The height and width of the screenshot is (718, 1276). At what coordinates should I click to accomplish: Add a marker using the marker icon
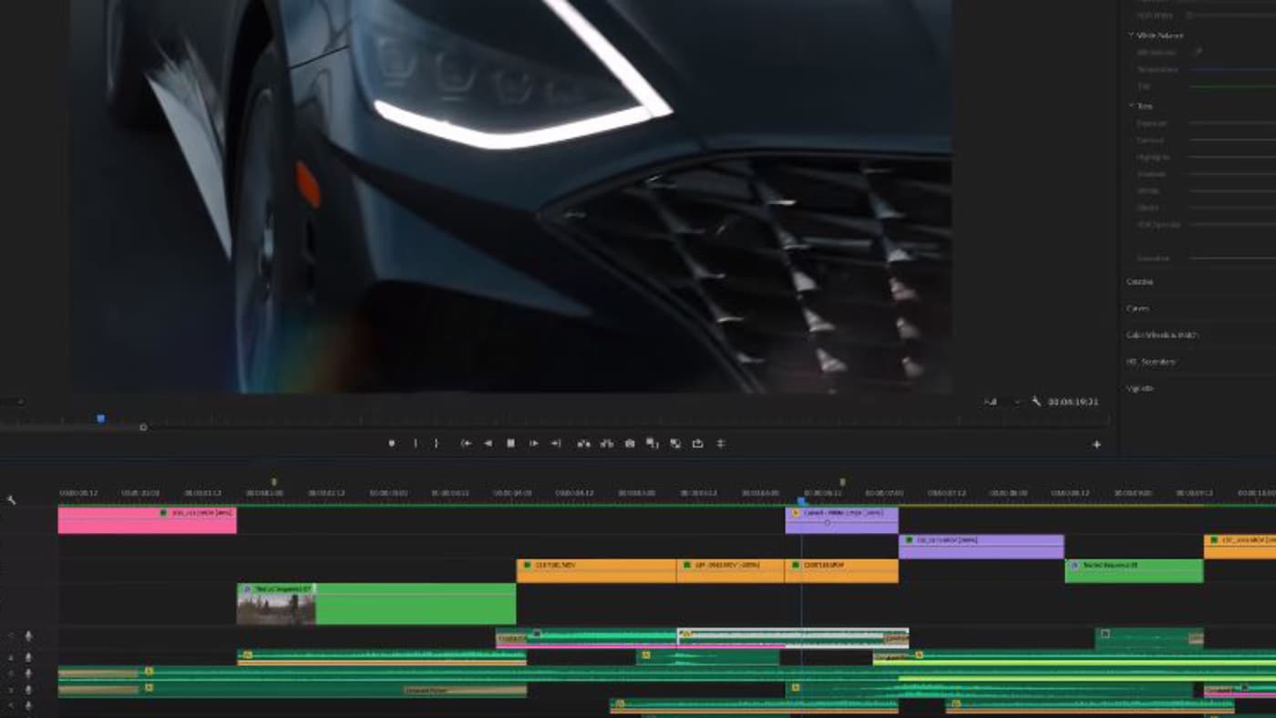click(393, 443)
